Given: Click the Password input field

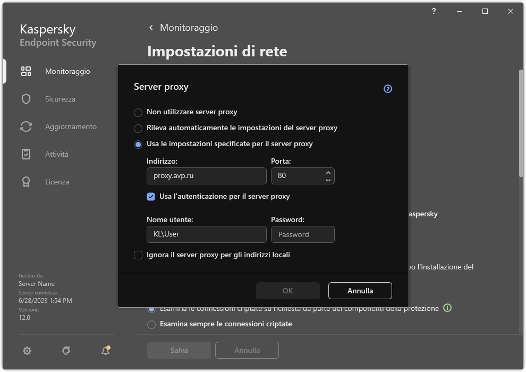Looking at the screenshot, I should pyautogui.click(x=303, y=234).
